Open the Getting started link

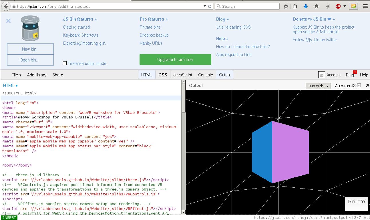tap(77, 27)
